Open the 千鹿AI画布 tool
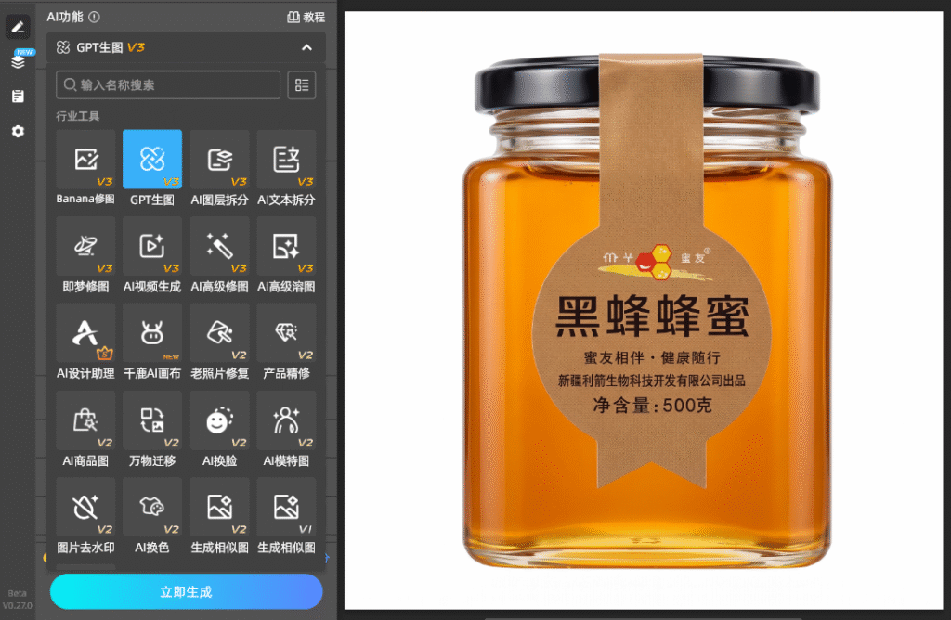 (152, 333)
